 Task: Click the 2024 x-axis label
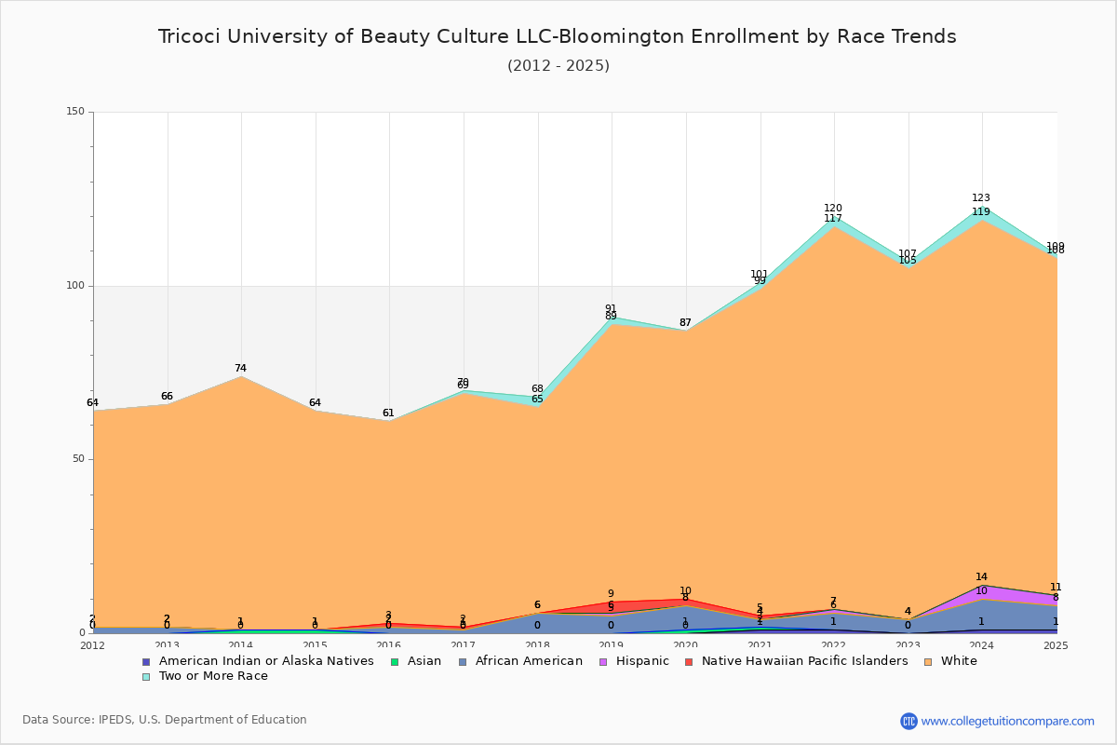[x=983, y=644]
